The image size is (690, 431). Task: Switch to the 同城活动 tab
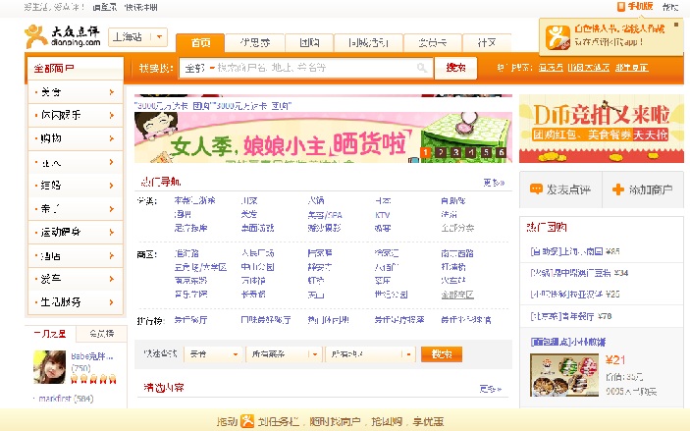(x=368, y=42)
